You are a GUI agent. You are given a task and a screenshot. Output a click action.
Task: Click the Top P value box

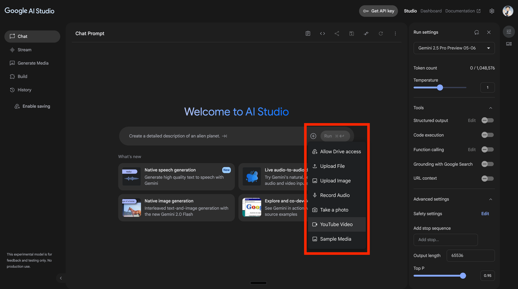(x=487, y=276)
